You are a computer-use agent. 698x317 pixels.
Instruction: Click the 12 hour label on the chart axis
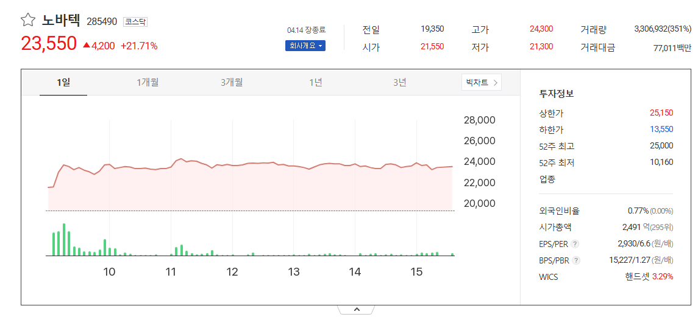(232, 271)
